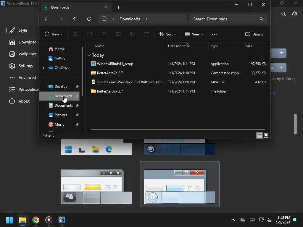Click the Copy icon in Explorer toolbar
303x227 pixels.
(89, 34)
